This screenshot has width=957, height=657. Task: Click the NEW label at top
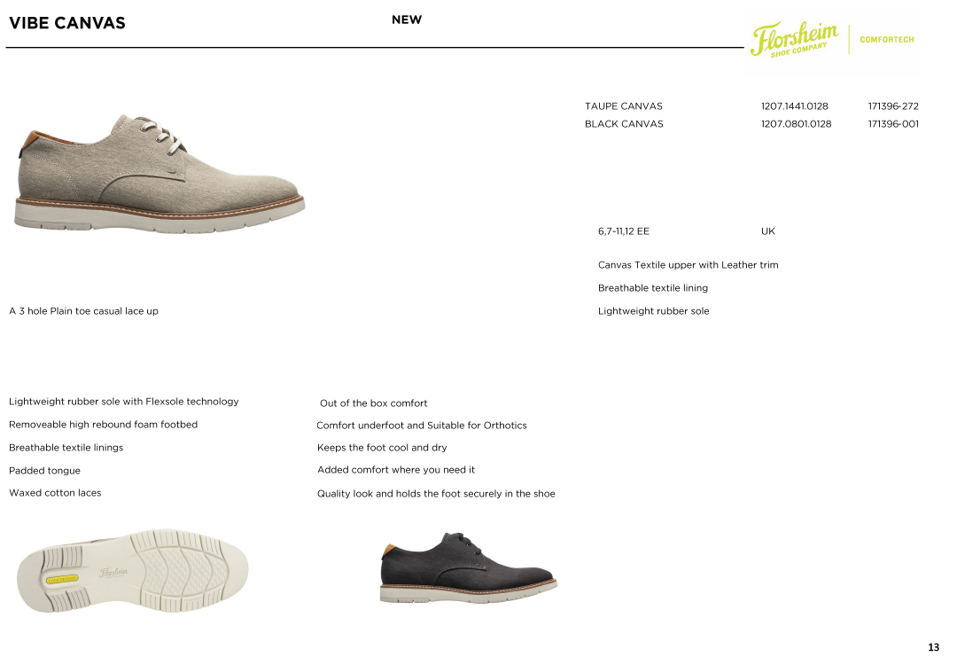click(x=407, y=20)
